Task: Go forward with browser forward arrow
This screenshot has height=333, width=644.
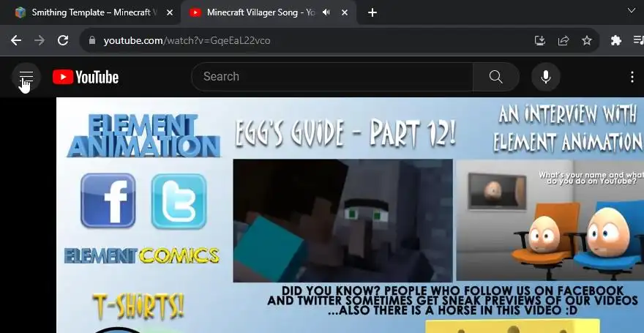Action: tap(40, 40)
